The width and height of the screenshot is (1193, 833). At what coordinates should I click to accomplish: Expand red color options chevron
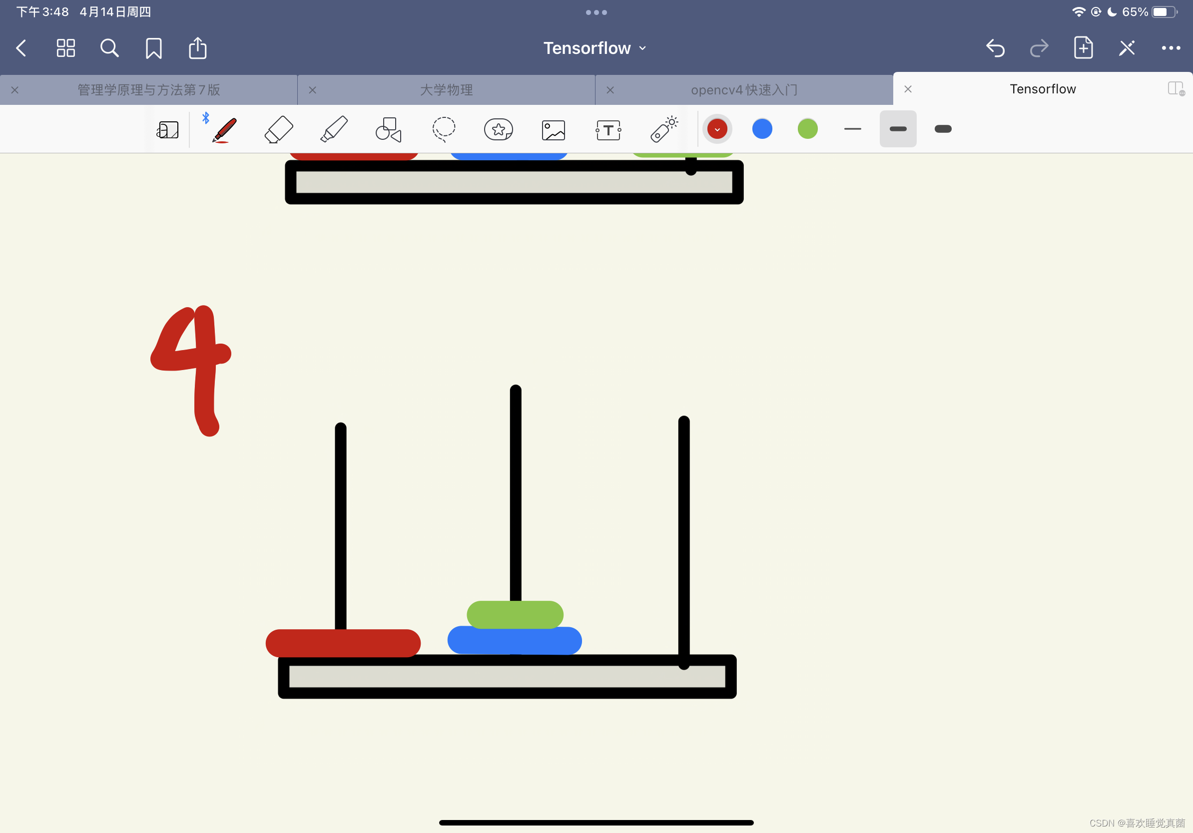[x=717, y=129]
